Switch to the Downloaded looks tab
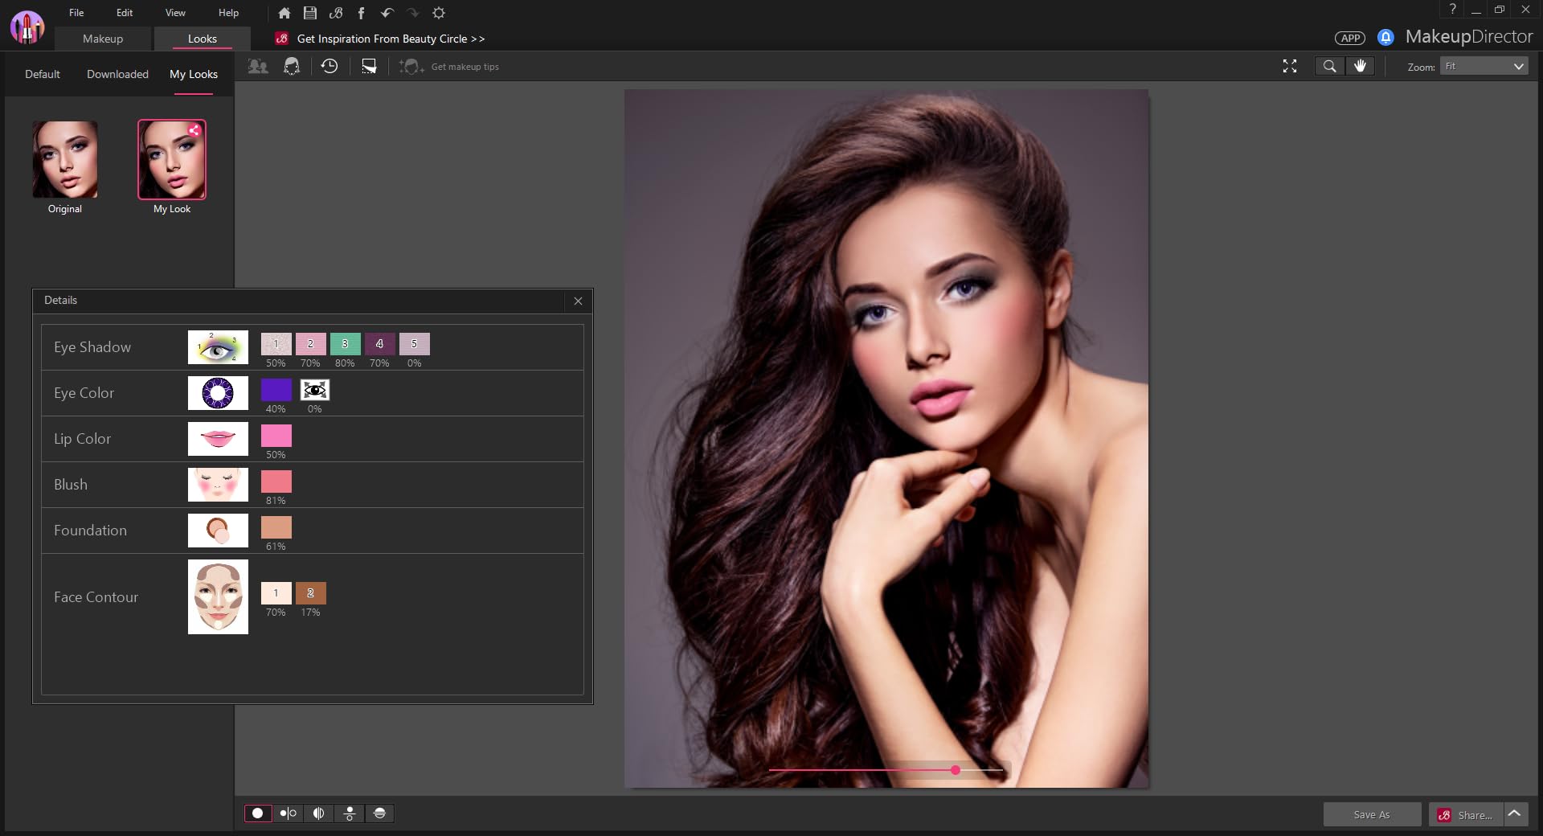The width and height of the screenshot is (1543, 836). pyautogui.click(x=117, y=74)
